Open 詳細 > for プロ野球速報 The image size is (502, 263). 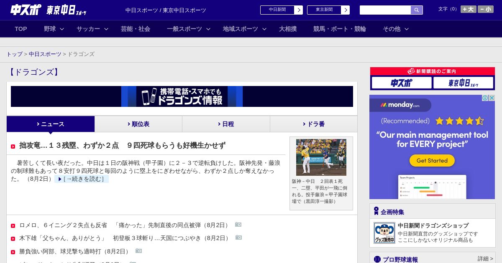click(485, 259)
